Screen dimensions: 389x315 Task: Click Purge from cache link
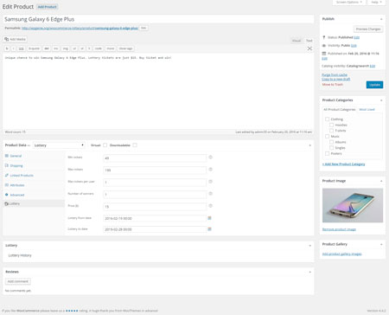coord(335,74)
